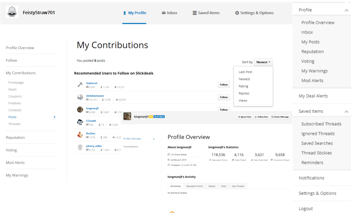This screenshot has width=351, height=213.
Task: Click the FeistyStraw701 avatar icon
Action: pos(12,12)
